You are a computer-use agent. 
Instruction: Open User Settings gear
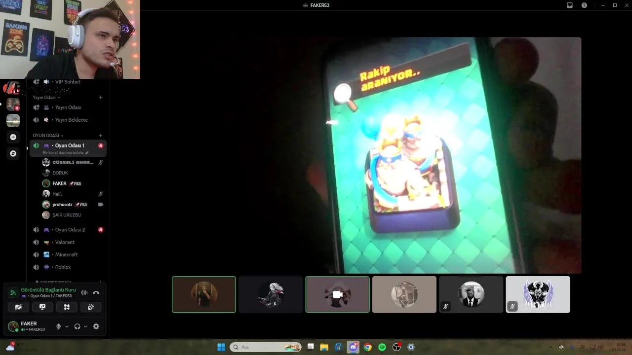point(96,326)
